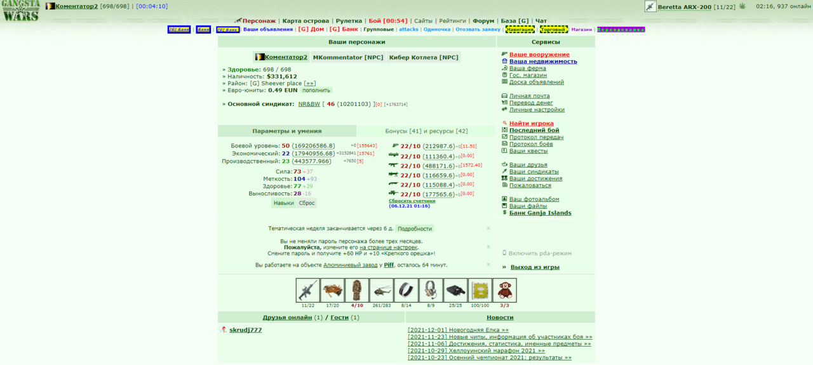Image resolution: width=813 pixels, height=365 pixels.
Task: Open Протокол боёв in services
Action: [x=531, y=144]
